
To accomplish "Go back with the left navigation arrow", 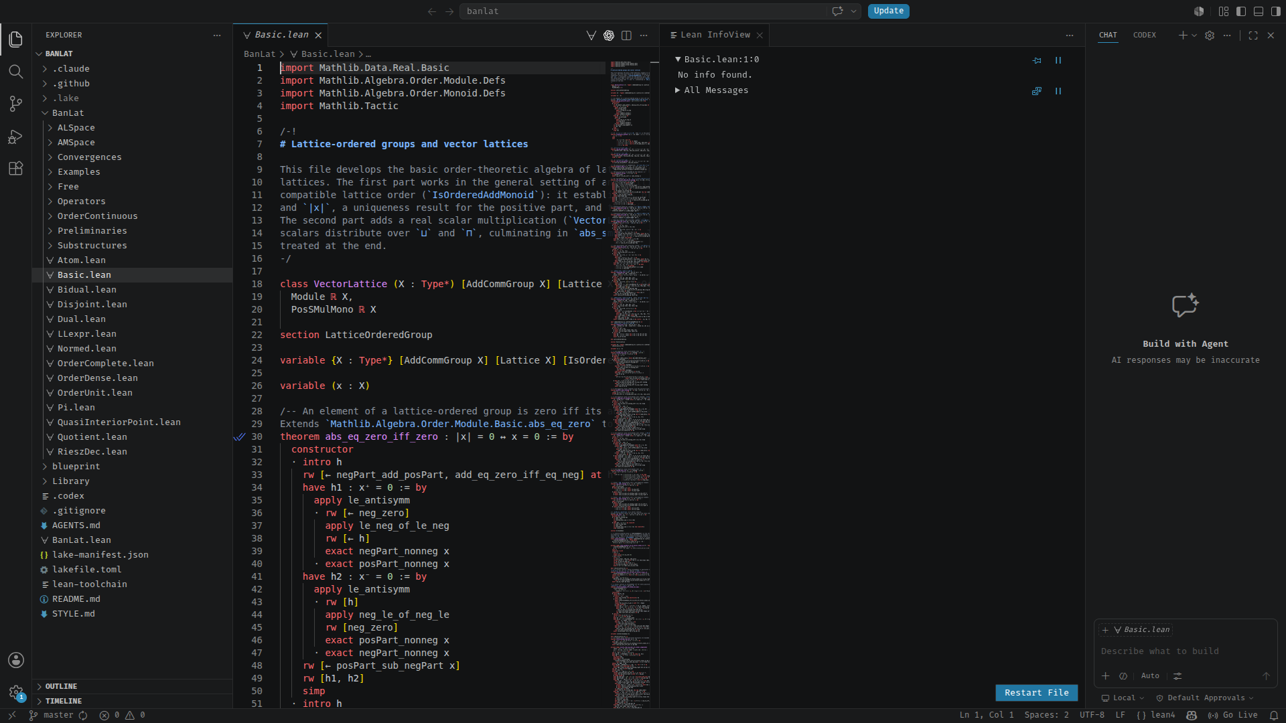I will (432, 11).
